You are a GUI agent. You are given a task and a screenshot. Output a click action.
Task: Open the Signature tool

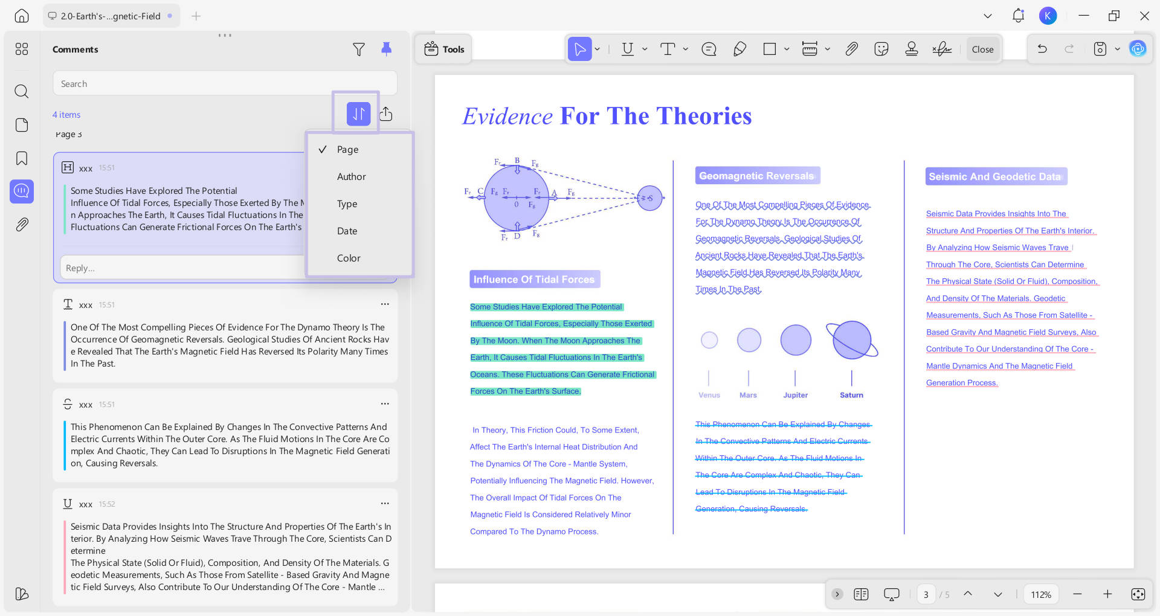click(942, 49)
